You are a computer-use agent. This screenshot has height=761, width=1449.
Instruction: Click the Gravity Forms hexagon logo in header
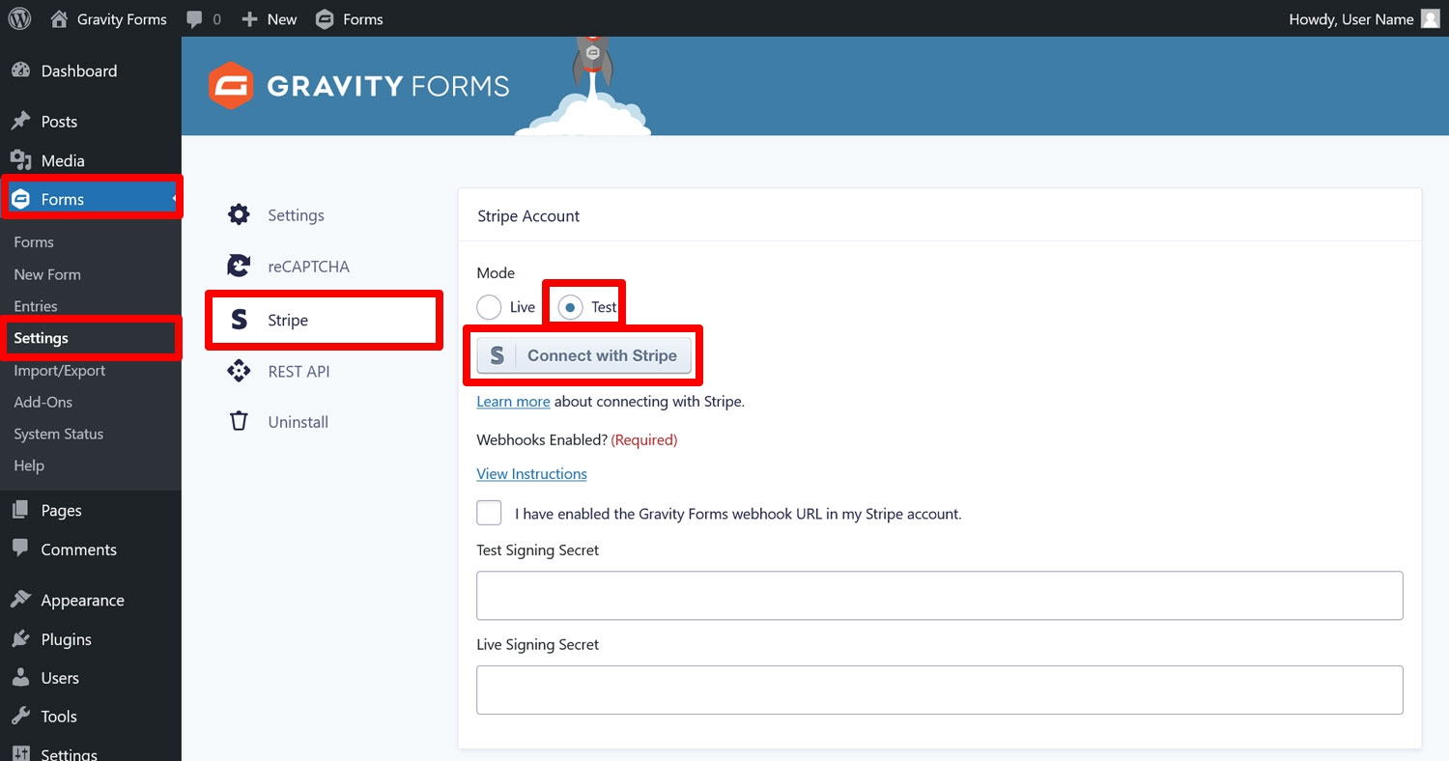pos(231,86)
